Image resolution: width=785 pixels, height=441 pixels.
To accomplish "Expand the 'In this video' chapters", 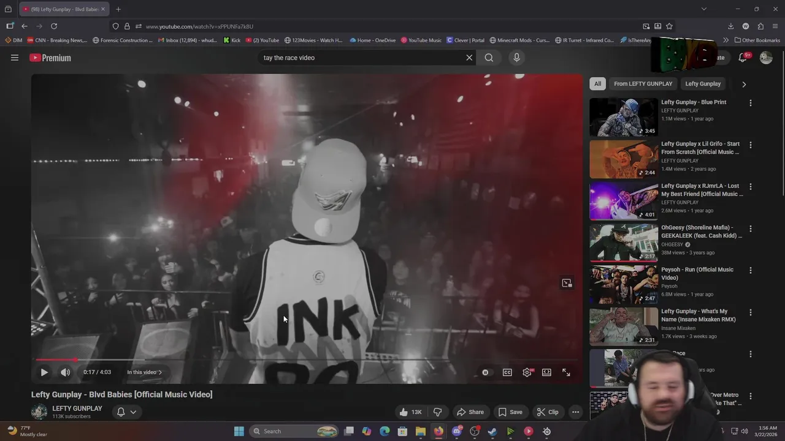I will click(145, 372).
